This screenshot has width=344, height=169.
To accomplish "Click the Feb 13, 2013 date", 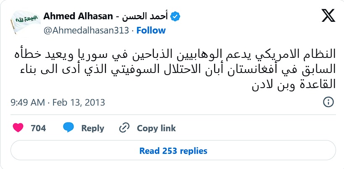I will (x=81, y=102).
